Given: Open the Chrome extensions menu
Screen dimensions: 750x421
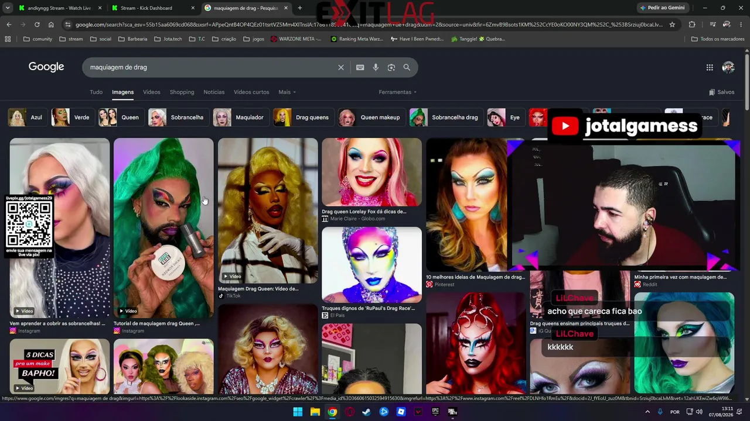Looking at the screenshot, I should [x=692, y=25].
